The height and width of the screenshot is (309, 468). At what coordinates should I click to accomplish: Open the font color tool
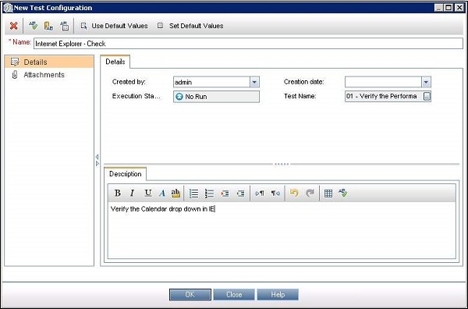[162, 194]
